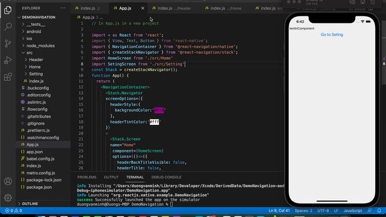The image size is (386, 217).
Task: Select App.js in the file explorer
Action: [32, 145]
